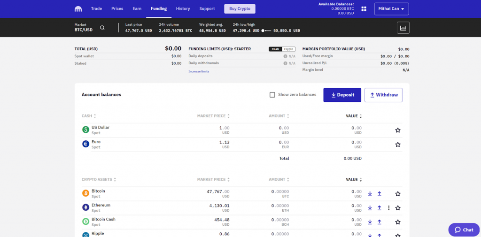The width and height of the screenshot is (481, 237).
Task: Switch funding limits to Crypto
Action: (288, 49)
